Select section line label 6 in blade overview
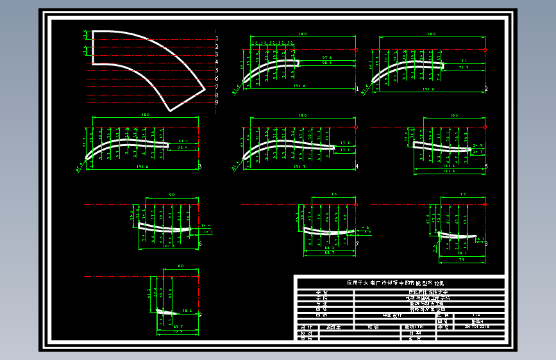 [x=217, y=79]
